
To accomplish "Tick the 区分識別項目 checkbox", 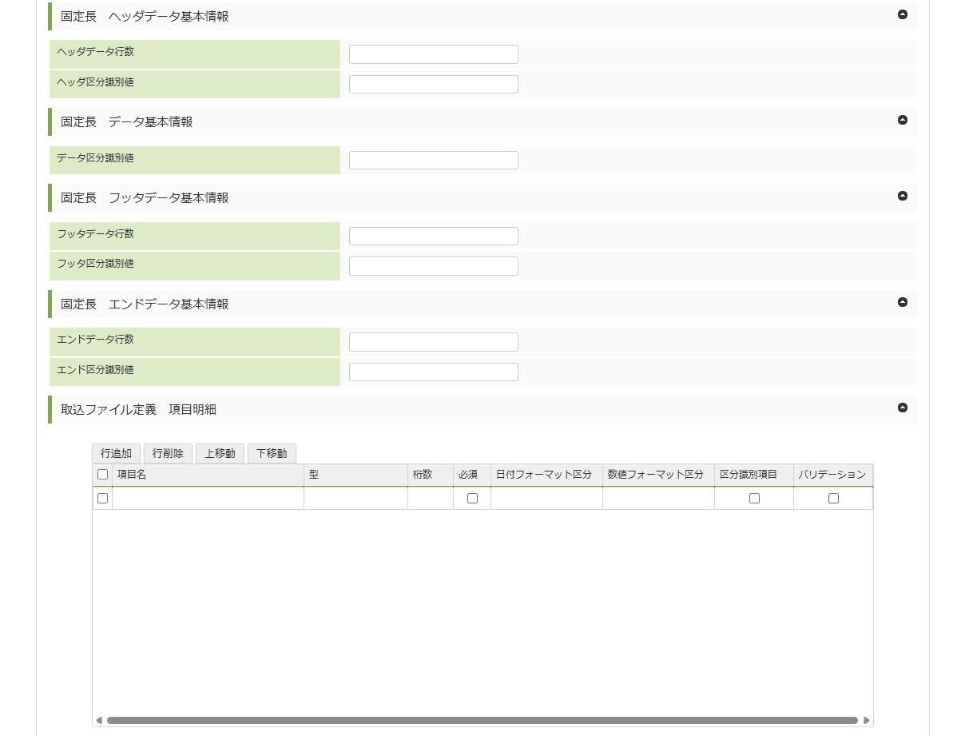I will (x=754, y=499).
